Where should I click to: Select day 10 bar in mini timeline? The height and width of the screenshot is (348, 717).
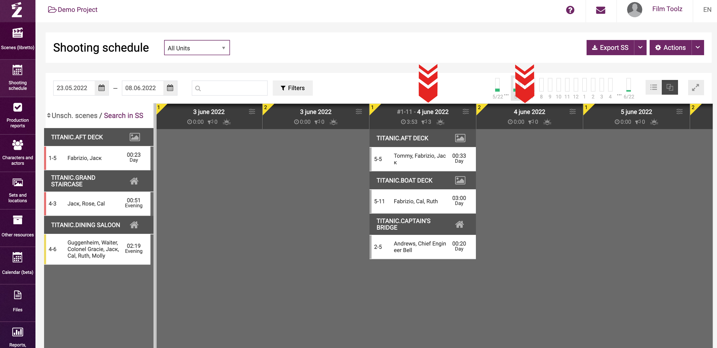(x=558, y=85)
